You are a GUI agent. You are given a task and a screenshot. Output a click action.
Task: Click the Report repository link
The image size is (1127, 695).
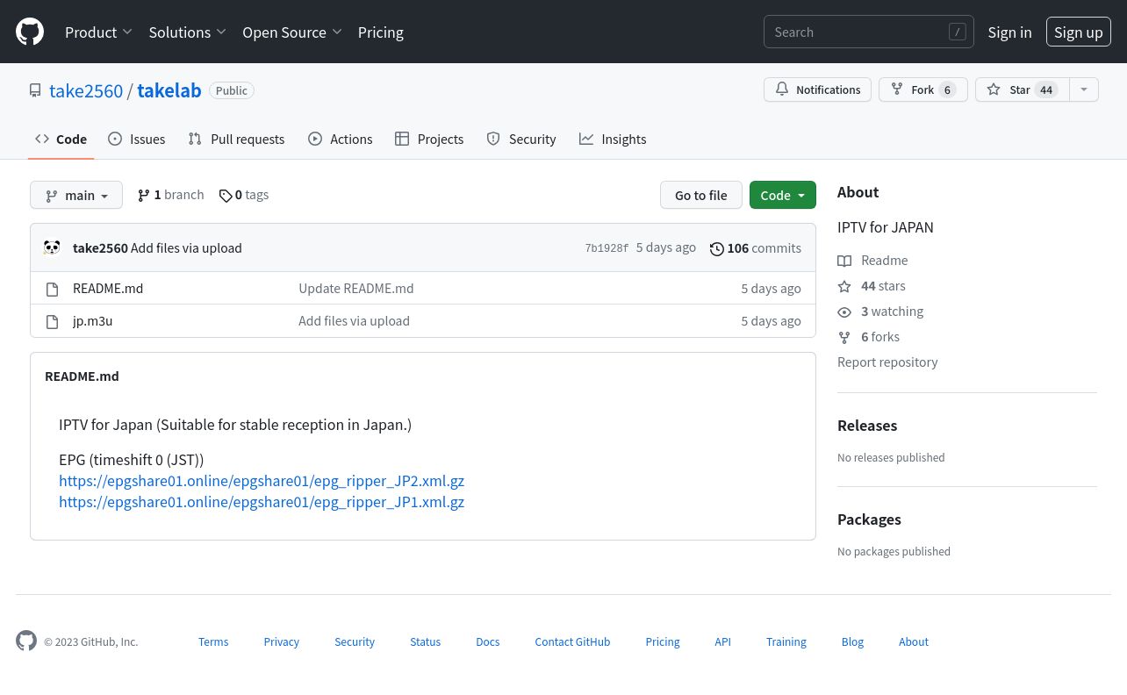(x=887, y=362)
